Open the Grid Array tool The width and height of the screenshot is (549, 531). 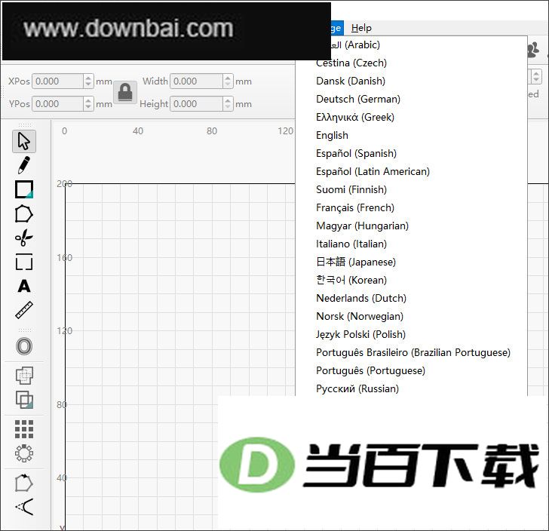24,429
